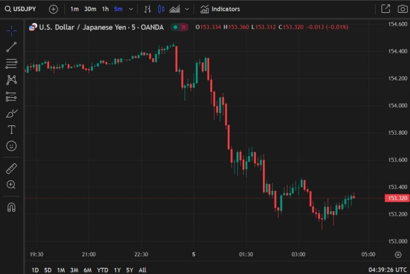This screenshot has width=410, height=274.
Task: Select the crosshair cursor tool
Action: pos(12,31)
